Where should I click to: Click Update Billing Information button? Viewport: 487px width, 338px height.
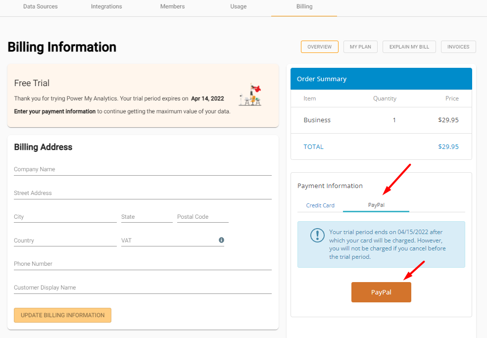click(62, 315)
